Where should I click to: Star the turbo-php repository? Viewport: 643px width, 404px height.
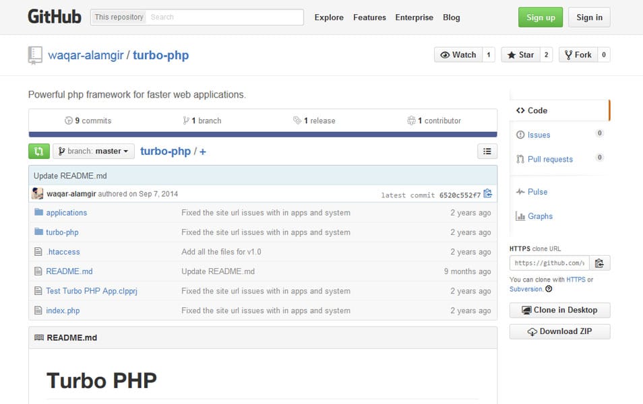point(521,55)
